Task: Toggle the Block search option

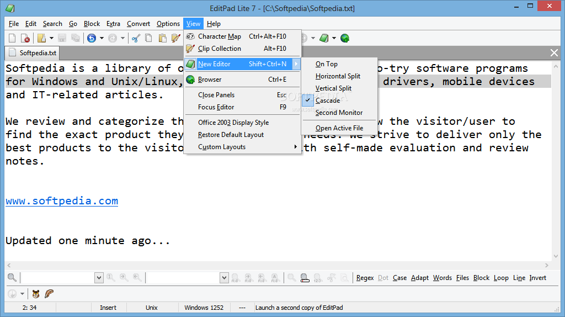Action: click(x=481, y=278)
